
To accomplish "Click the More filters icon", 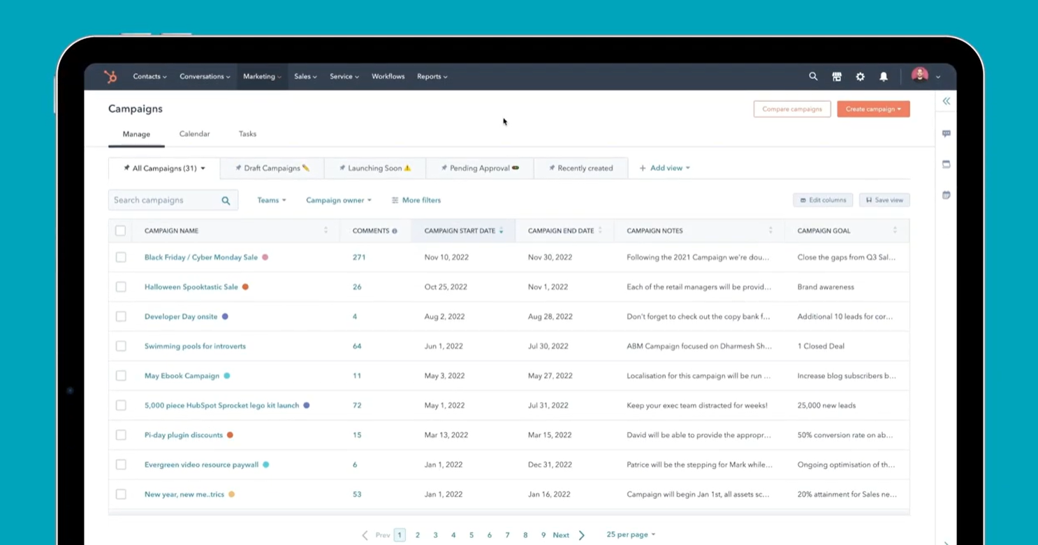I will pos(395,200).
